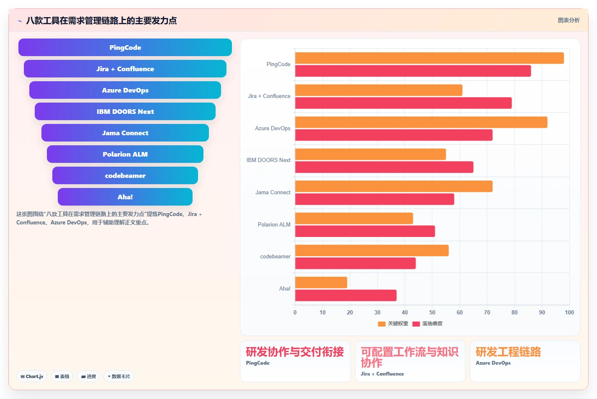Click the red Polarion ALM bar
597x399 pixels.
[x=365, y=231]
